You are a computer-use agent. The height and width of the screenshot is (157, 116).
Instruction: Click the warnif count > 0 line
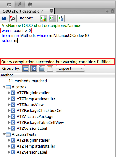(16, 31)
